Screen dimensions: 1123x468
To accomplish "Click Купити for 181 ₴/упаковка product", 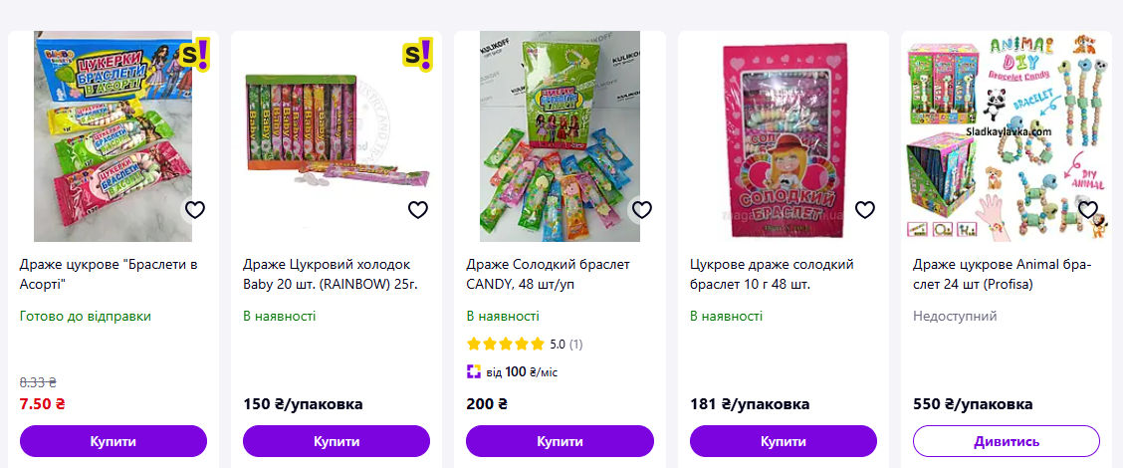I will point(784,441).
